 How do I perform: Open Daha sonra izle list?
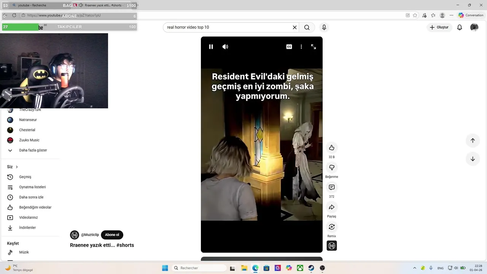click(31, 197)
